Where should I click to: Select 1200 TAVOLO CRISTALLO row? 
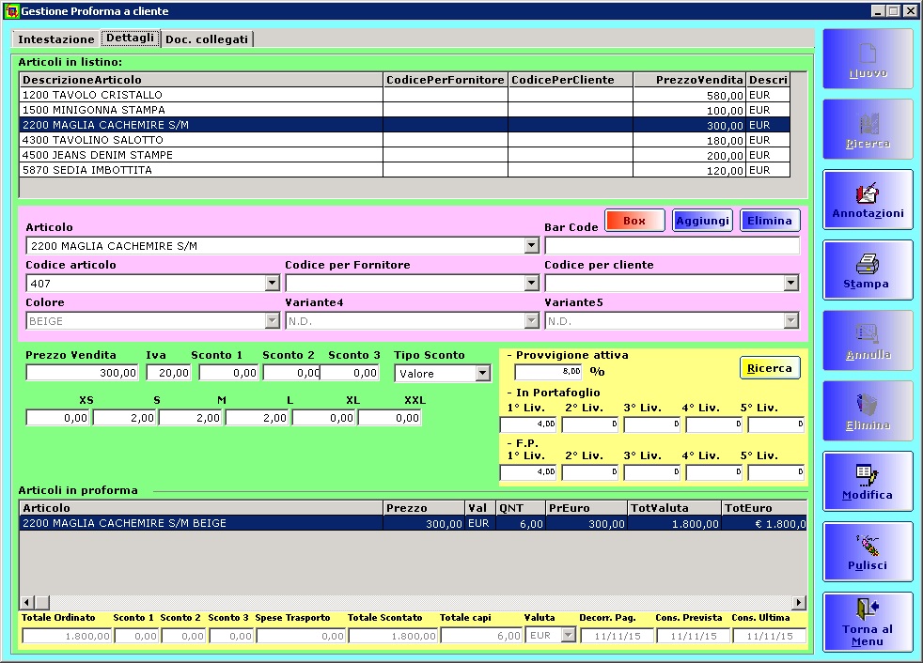click(x=404, y=95)
